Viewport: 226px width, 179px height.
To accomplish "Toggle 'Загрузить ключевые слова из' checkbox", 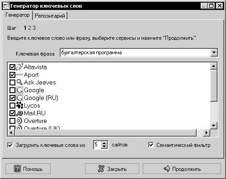I will (10, 145).
